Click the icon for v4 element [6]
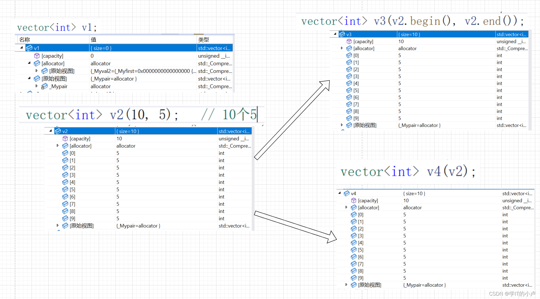540x299 pixels. pyautogui.click(x=354, y=257)
